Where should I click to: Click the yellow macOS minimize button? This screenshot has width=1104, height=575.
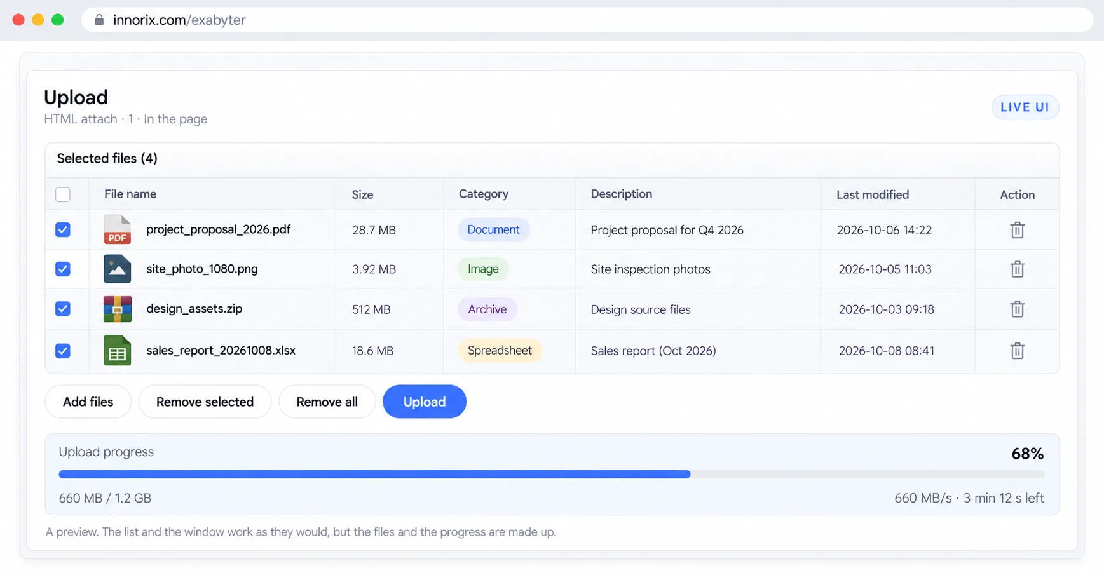tap(38, 20)
